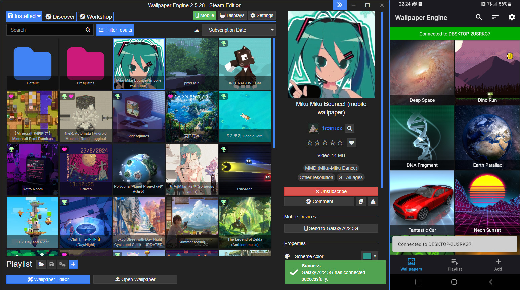Select the Summer feeling wallpaper

click(192, 223)
